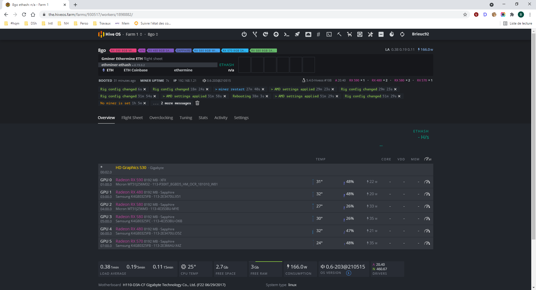The image size is (536, 290).
Task: Click the SAPPHIRE tag
Action: (184, 50)
